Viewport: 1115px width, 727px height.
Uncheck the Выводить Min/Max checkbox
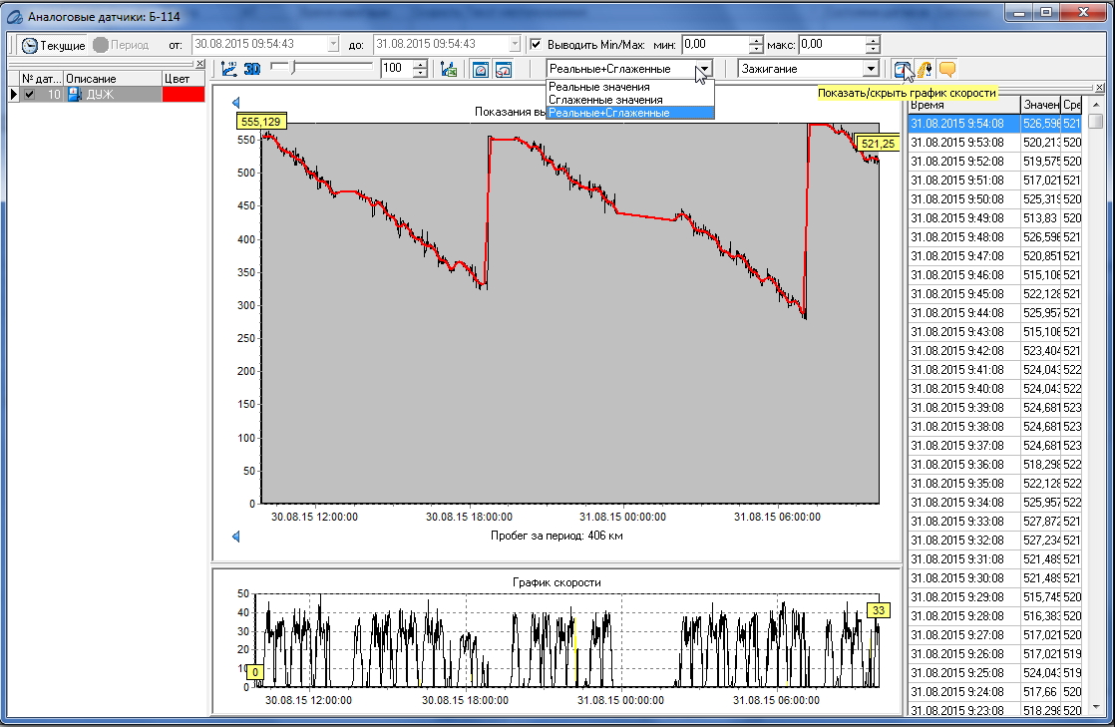[536, 45]
